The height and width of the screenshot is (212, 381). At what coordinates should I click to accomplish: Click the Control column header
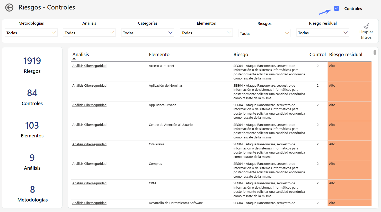[x=317, y=55]
